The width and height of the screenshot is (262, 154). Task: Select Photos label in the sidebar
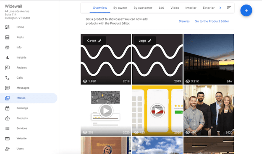coord(21,98)
